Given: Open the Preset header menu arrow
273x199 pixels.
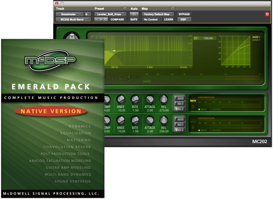Looking at the screenshot, I should [124, 8].
